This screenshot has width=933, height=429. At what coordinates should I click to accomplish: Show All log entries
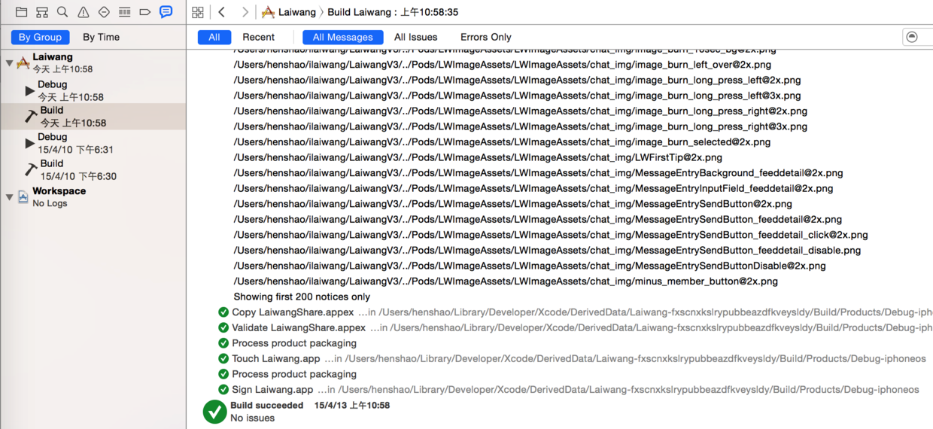click(214, 37)
